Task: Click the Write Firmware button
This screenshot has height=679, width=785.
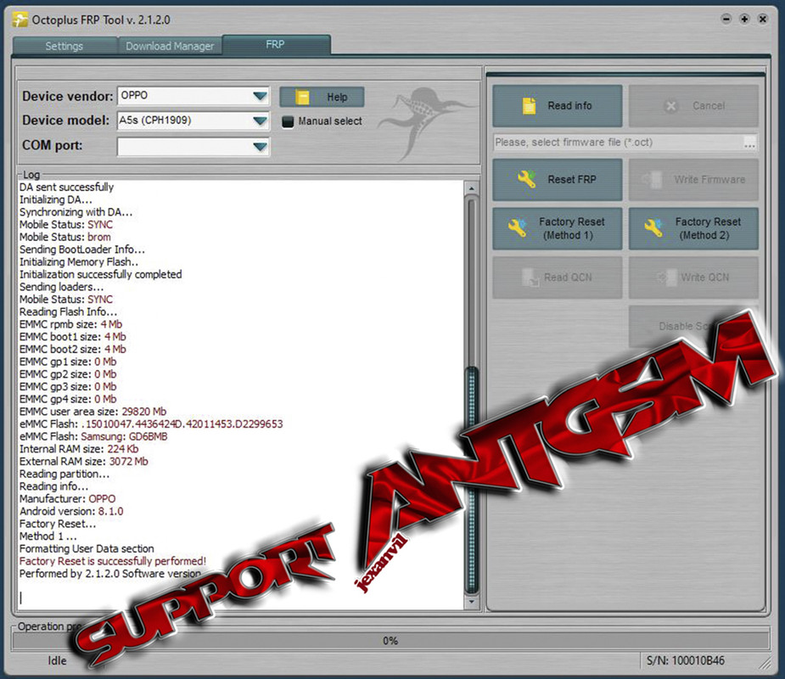Action: coord(693,179)
